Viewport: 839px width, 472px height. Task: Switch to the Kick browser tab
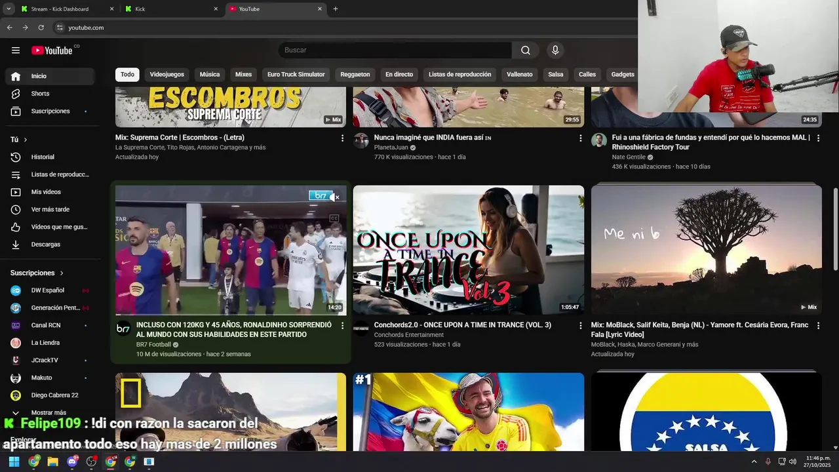(171, 9)
